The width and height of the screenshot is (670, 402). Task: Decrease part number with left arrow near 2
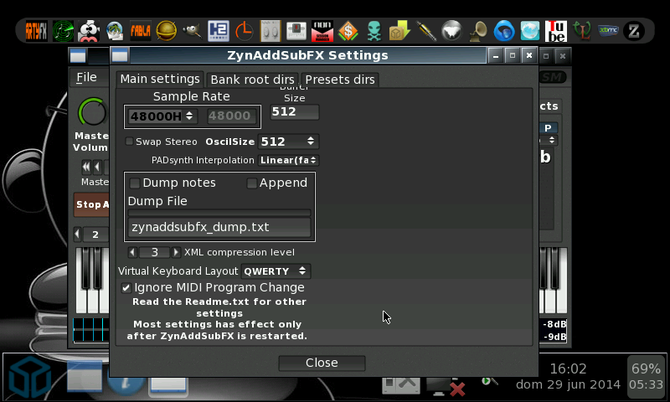coord(77,234)
